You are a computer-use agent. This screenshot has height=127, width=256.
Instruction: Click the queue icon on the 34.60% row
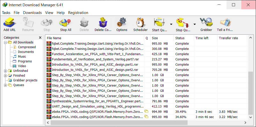tap(146, 117)
